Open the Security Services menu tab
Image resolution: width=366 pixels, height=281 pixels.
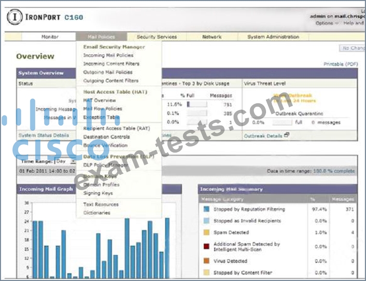point(156,37)
